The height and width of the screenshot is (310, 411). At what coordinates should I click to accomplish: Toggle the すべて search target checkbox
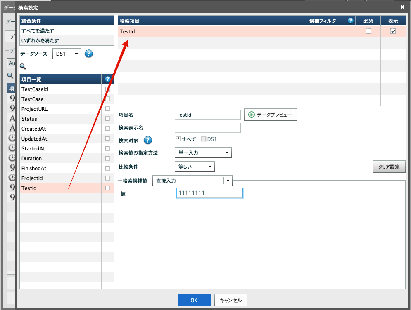178,139
